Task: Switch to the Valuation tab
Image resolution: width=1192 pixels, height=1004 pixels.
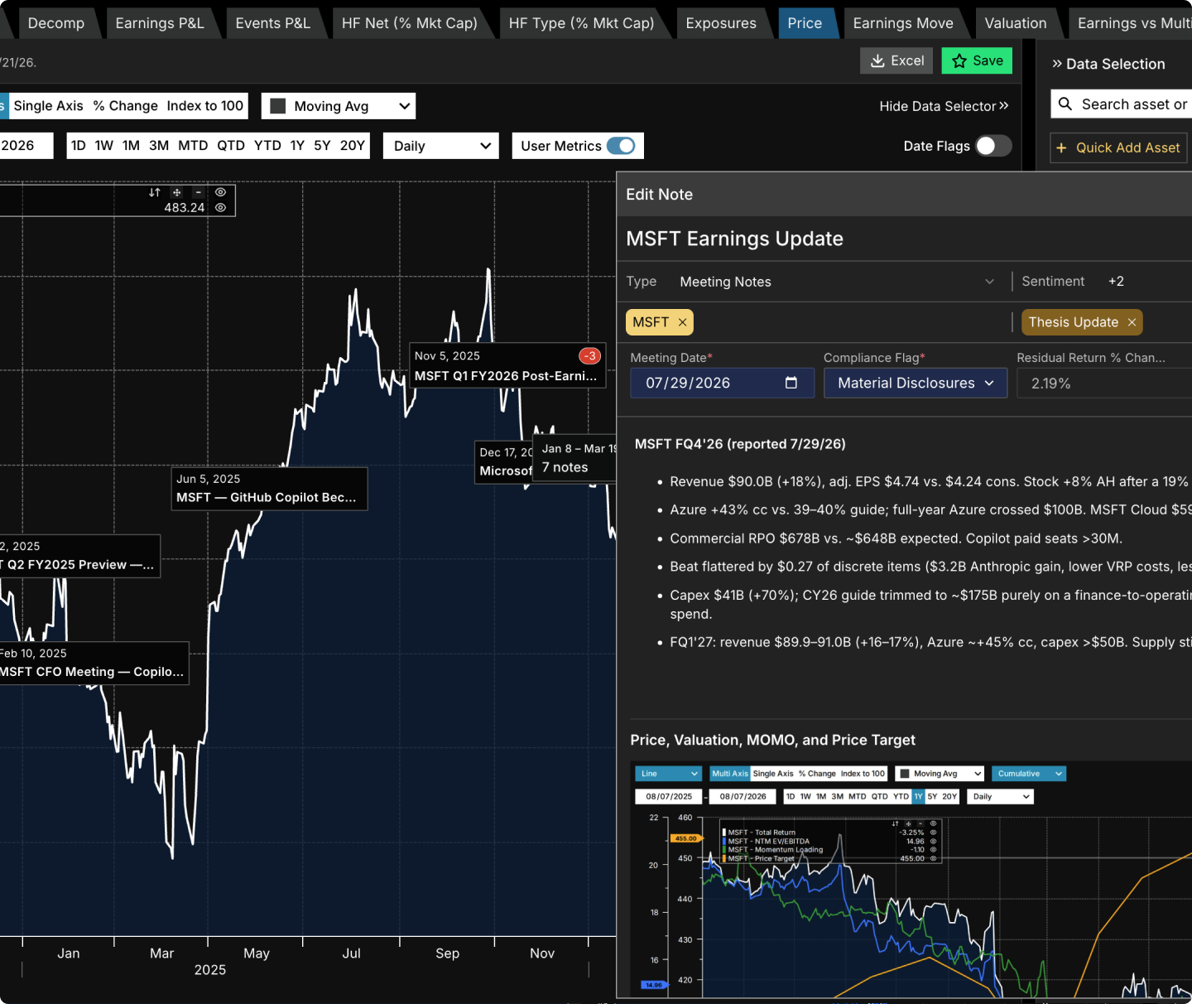Action: tap(1016, 23)
